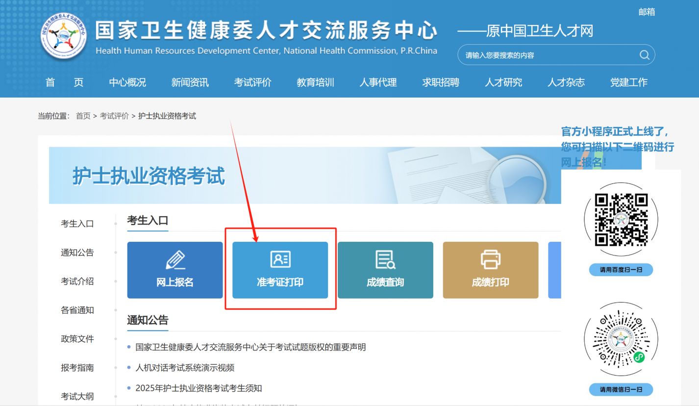This screenshot has width=699, height=406.
Task: Open 教育培训 navigation menu
Action: (315, 82)
